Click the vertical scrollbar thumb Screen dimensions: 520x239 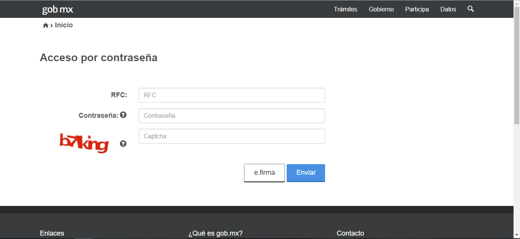pos(517,65)
